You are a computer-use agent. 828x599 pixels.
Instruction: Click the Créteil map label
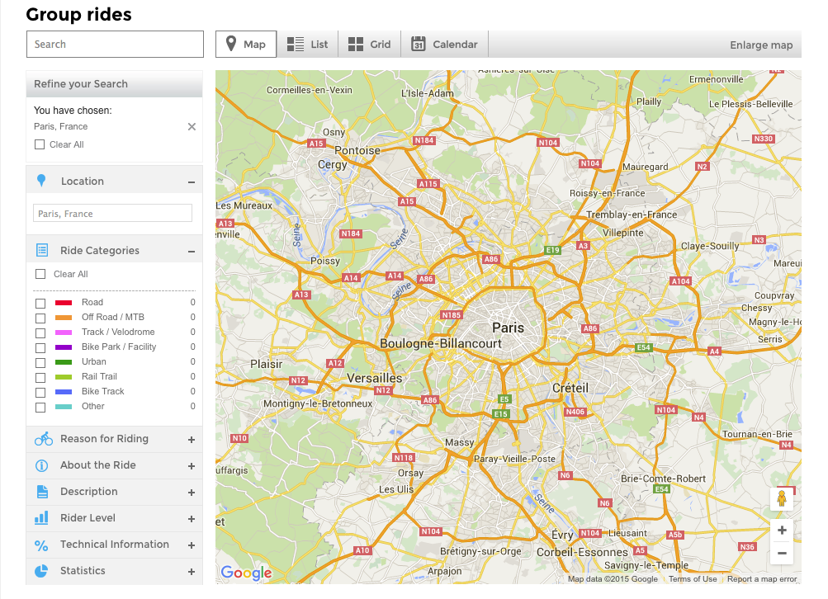[570, 388]
